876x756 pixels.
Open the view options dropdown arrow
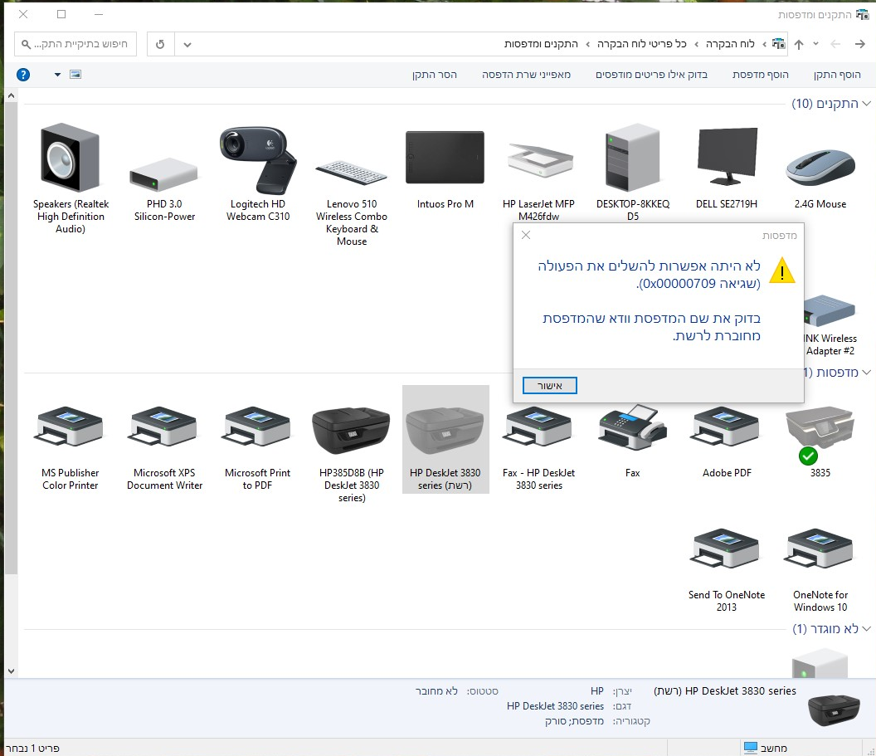[x=57, y=75]
